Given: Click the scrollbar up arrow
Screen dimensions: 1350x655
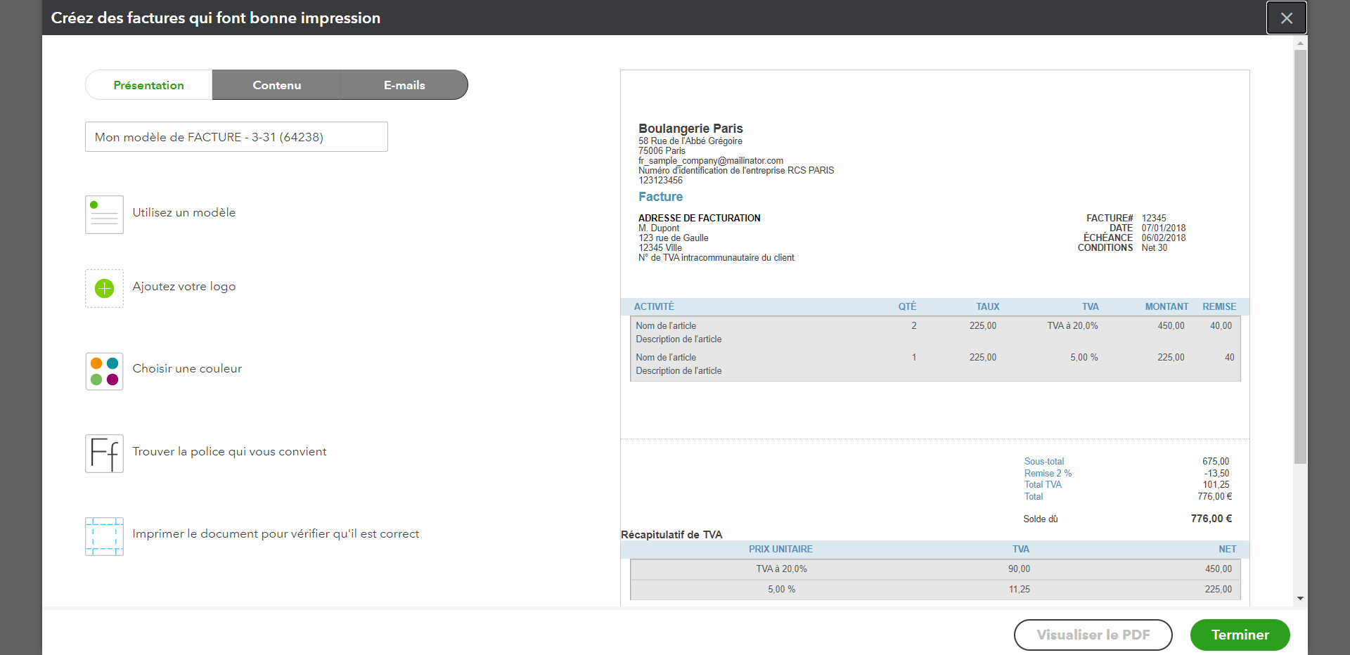Looking at the screenshot, I should pos(1300,43).
